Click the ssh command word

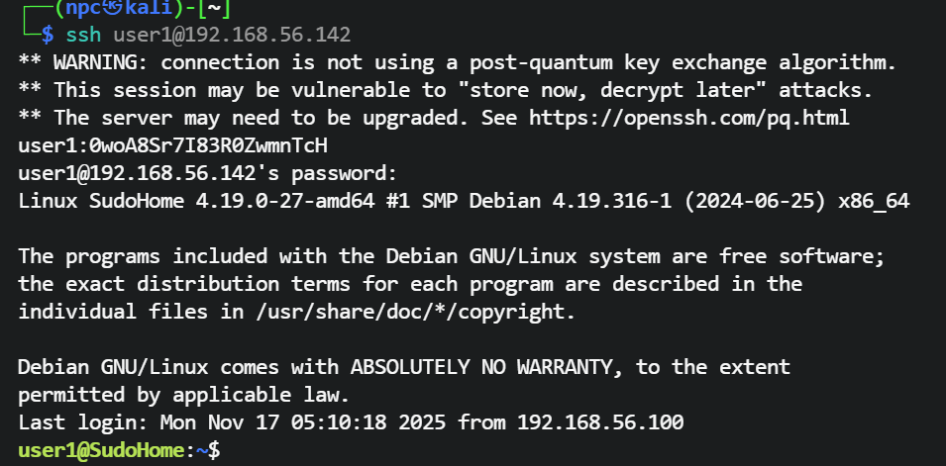pos(83,35)
